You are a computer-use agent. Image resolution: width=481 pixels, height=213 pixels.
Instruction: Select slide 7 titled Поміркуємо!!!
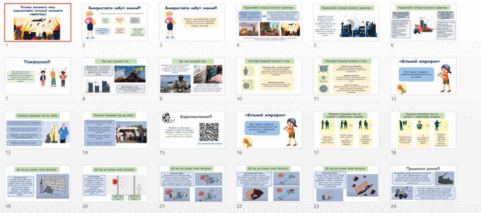[38, 76]
